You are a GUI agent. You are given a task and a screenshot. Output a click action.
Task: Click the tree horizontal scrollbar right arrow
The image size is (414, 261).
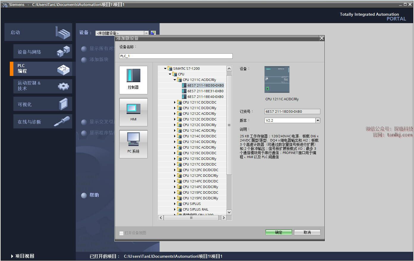[x=223, y=218]
